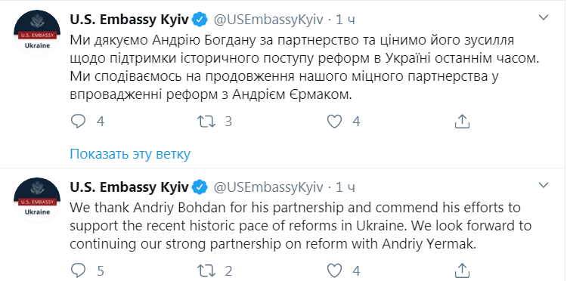
Task: Click the embassy avatar on the first tweet
Action: [x=37, y=33]
